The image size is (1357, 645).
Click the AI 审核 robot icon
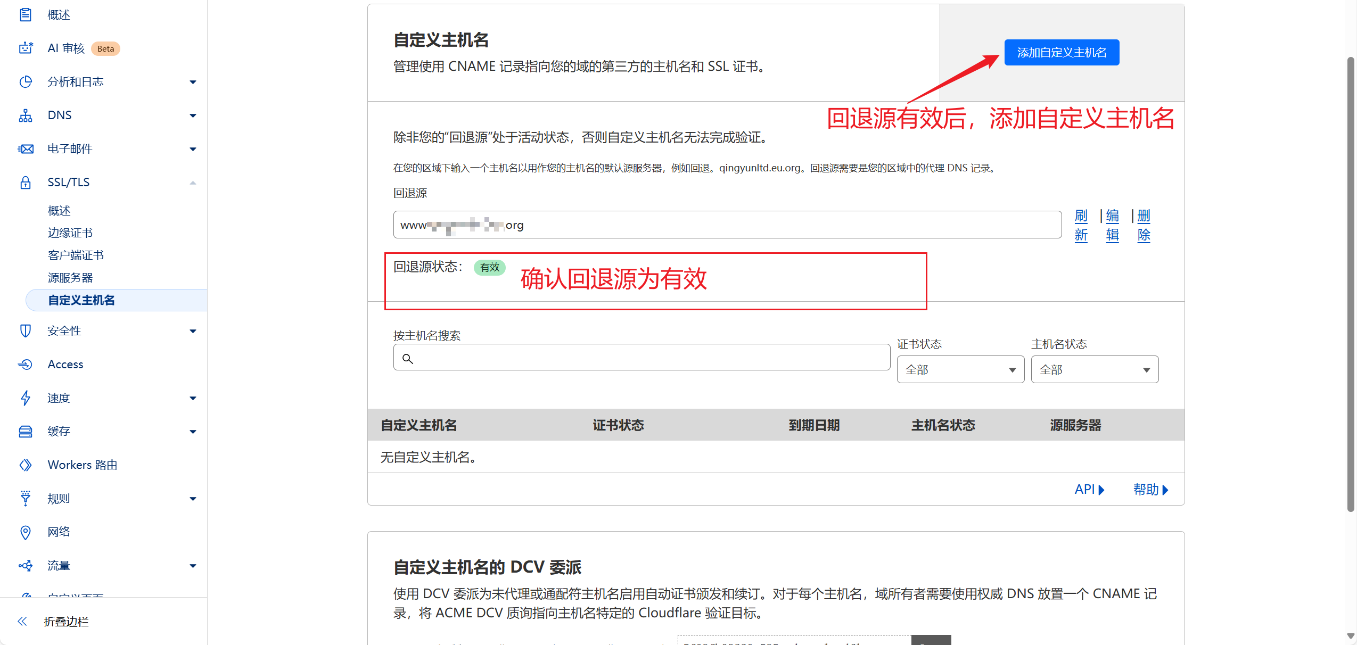(25, 48)
